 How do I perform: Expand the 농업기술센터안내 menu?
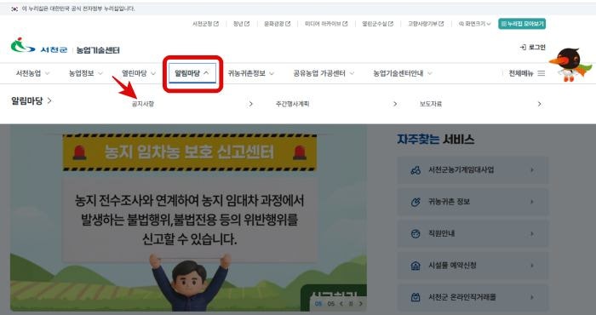(403, 73)
